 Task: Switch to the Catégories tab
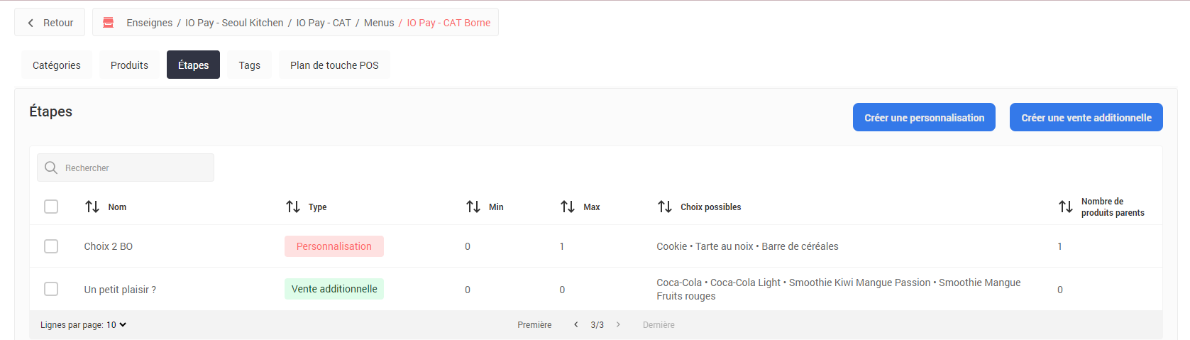(57, 65)
